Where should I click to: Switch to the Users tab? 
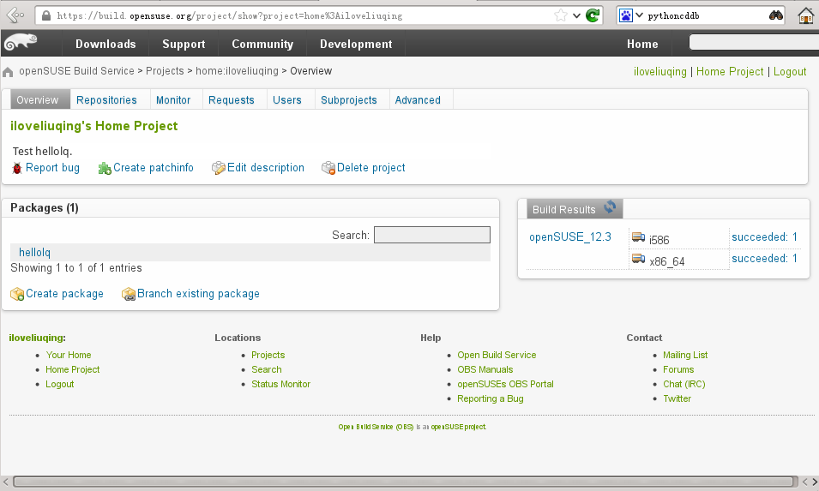click(287, 99)
